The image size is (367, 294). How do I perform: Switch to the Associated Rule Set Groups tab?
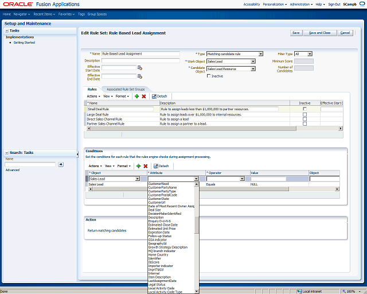coord(126,90)
